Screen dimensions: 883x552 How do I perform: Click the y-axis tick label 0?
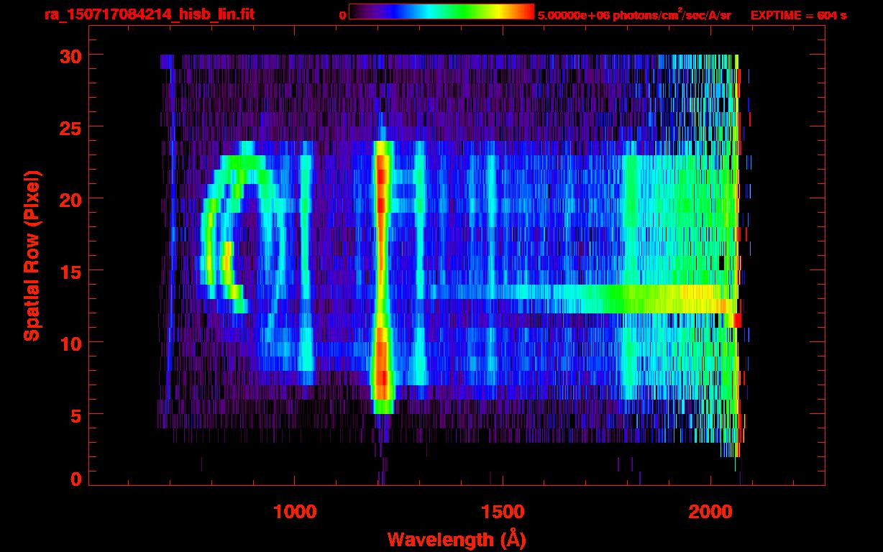(75, 479)
